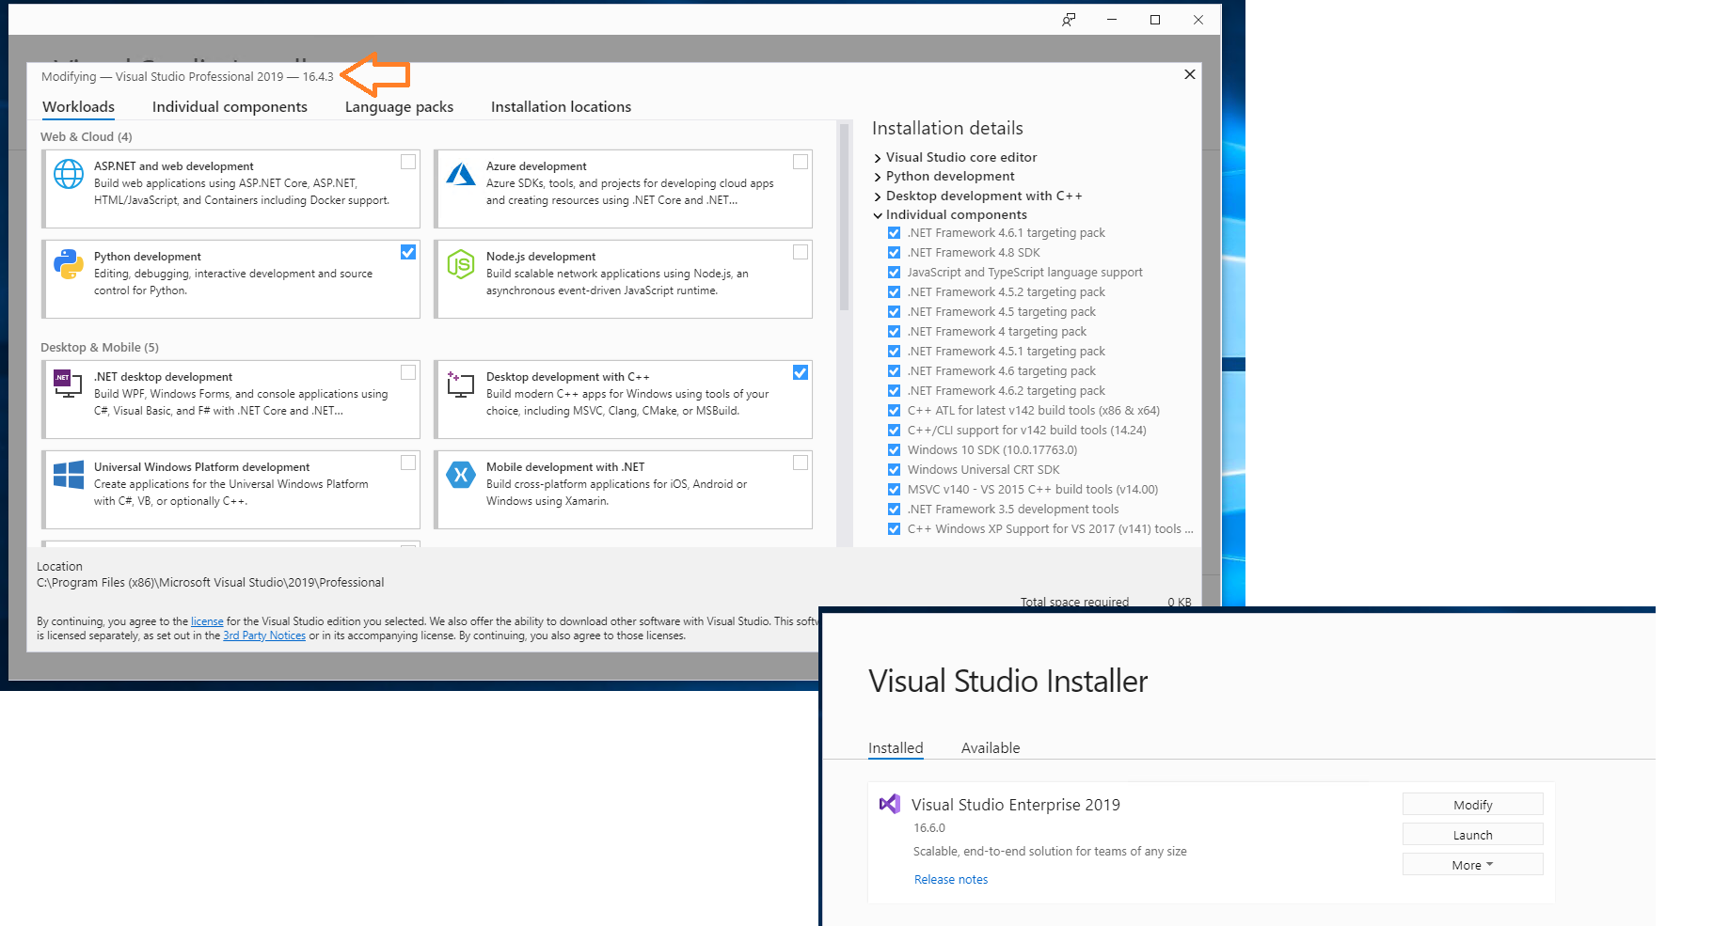The width and height of the screenshot is (1713, 926).
Task: Click the .NET desktop development icon
Action: tap(68, 384)
